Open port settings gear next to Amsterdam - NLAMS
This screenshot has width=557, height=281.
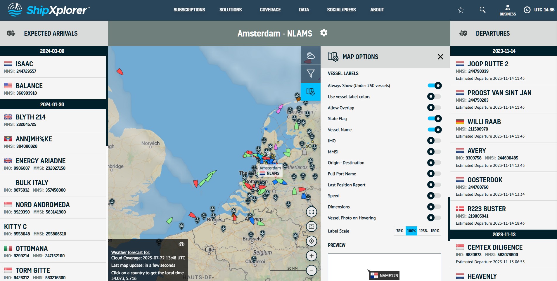(x=324, y=33)
